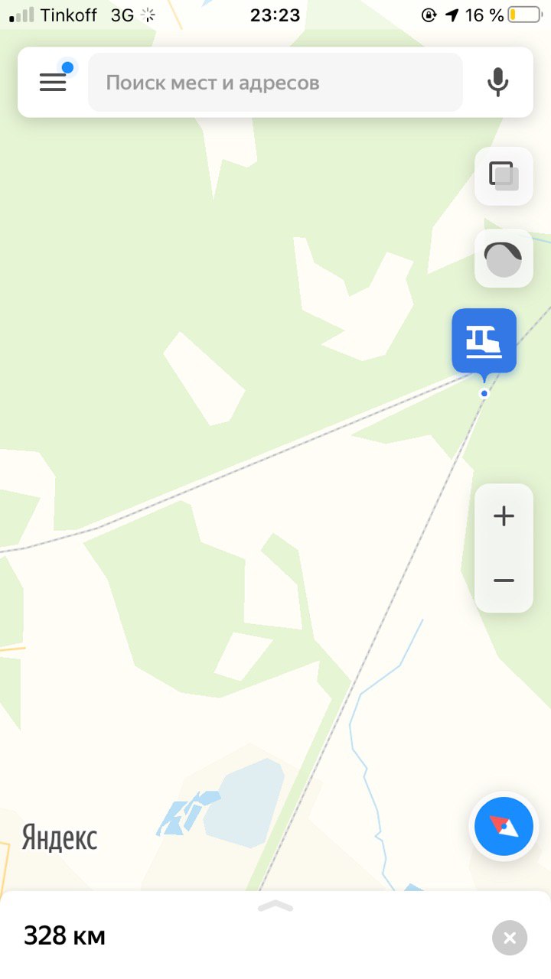Zoom in with the plus button

tap(504, 516)
